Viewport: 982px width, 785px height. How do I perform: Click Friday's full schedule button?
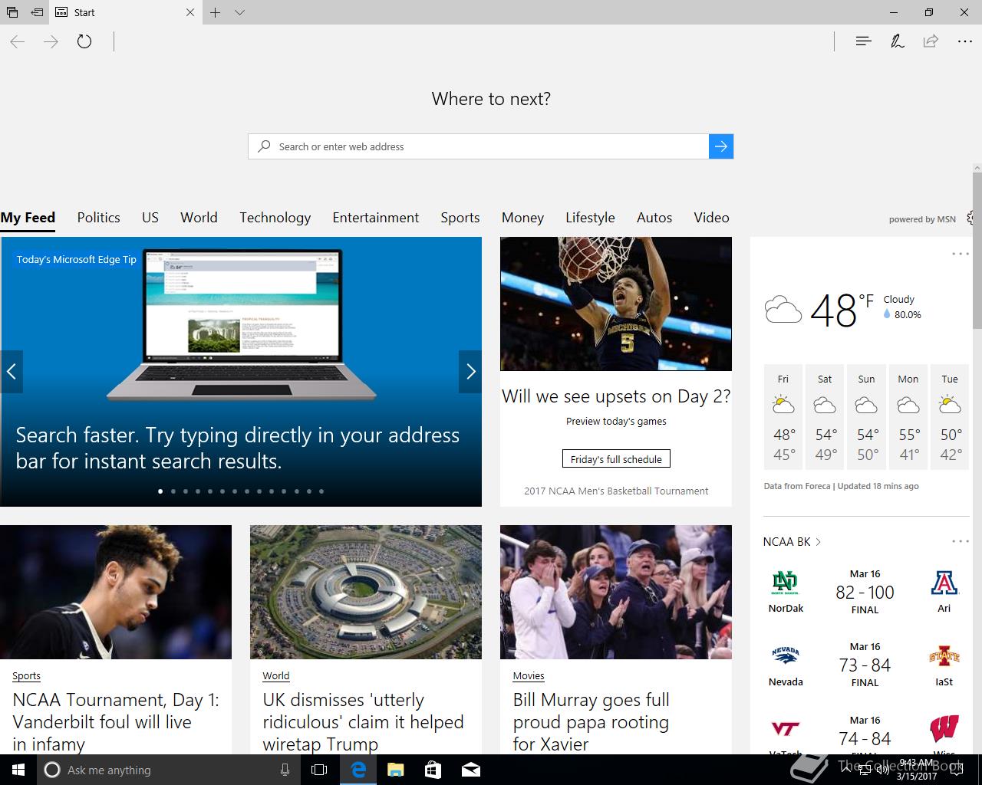tap(616, 459)
